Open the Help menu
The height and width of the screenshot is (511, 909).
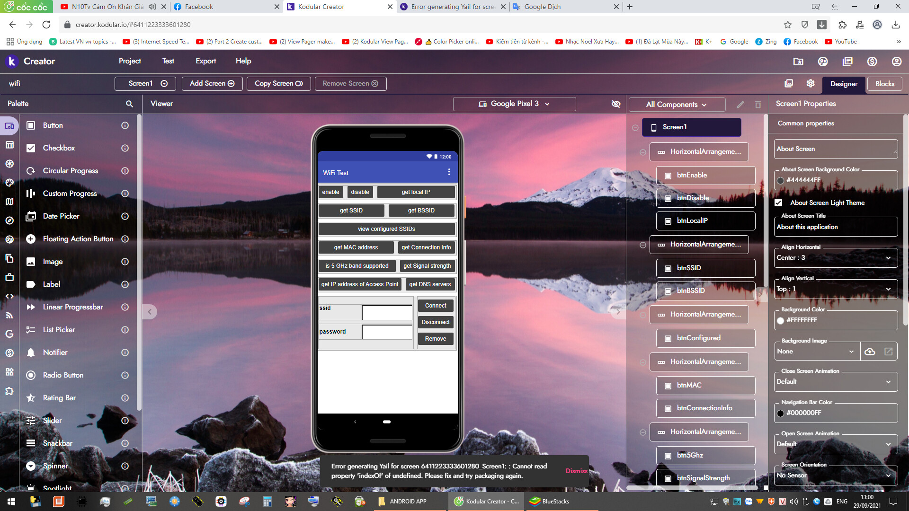(243, 61)
